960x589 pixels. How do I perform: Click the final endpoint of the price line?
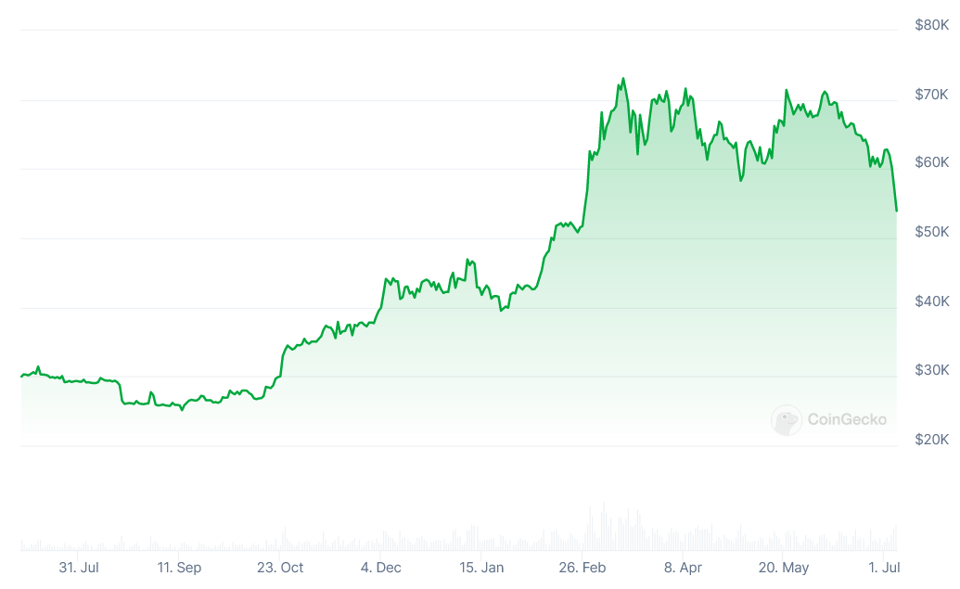coord(896,211)
